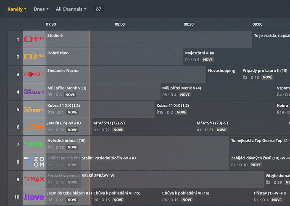Click the Nova Action HD logo
This screenshot has height=206, width=290.
point(34,109)
